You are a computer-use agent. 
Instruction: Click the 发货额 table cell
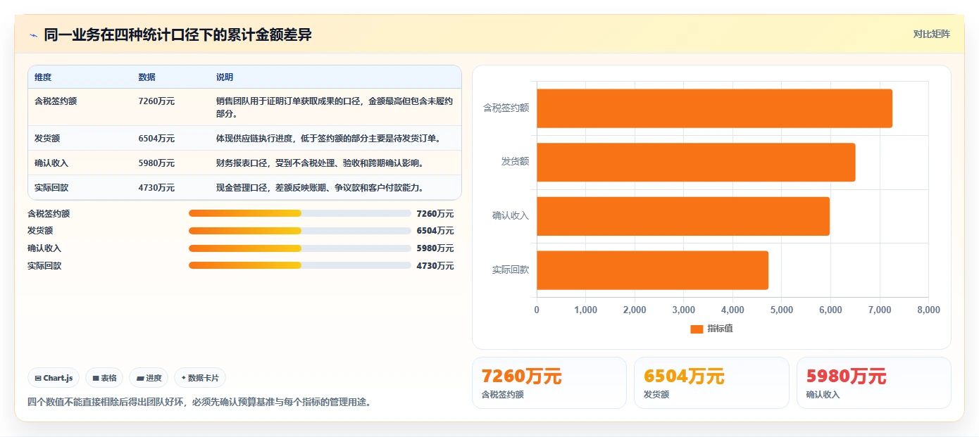[x=47, y=138]
